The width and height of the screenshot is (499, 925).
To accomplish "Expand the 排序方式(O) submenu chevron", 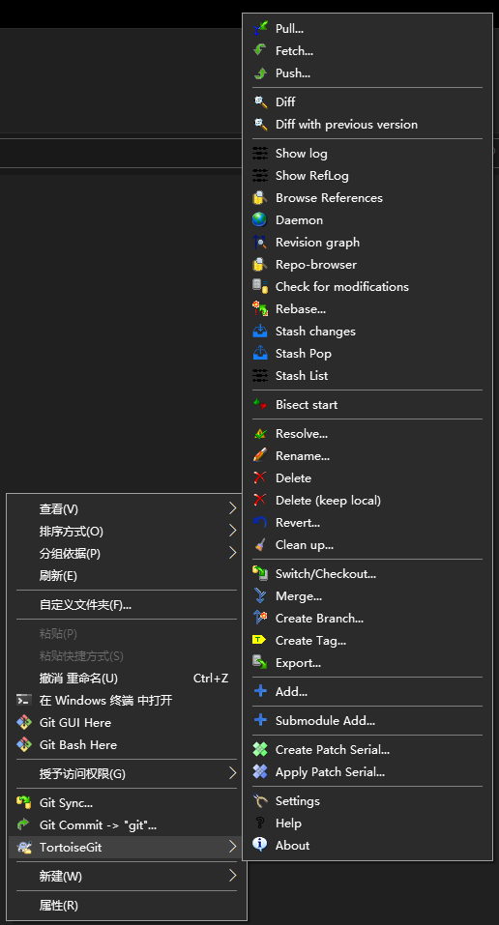I will (x=232, y=531).
